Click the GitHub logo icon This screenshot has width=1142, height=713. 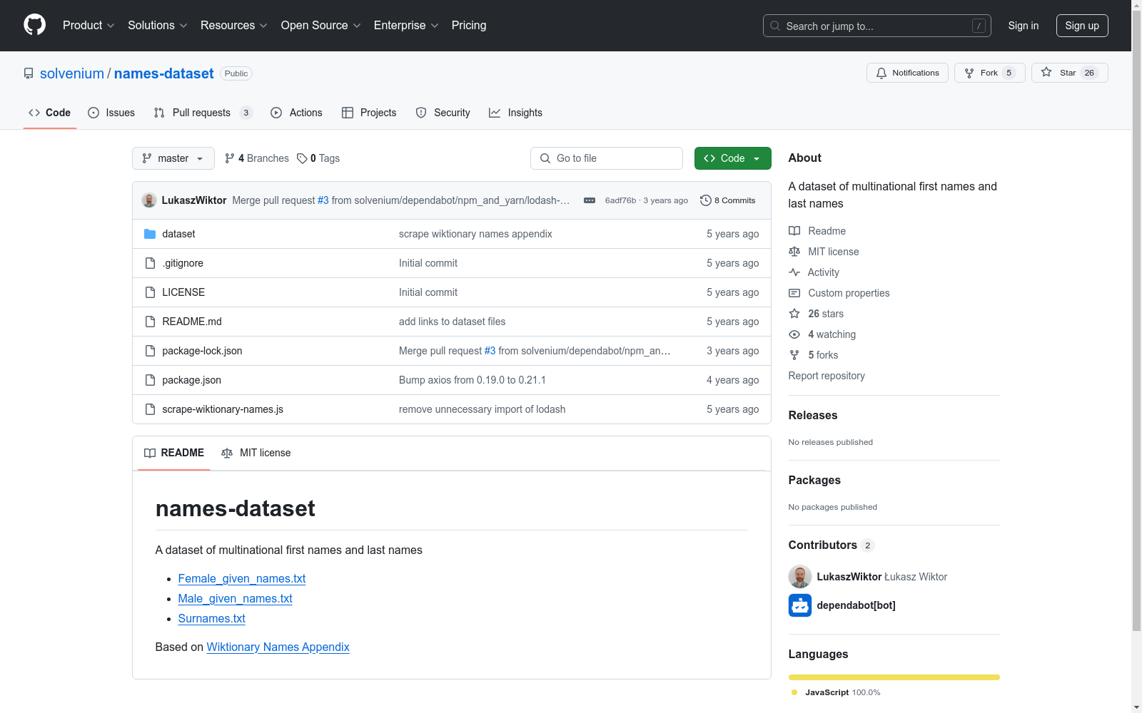point(34,25)
